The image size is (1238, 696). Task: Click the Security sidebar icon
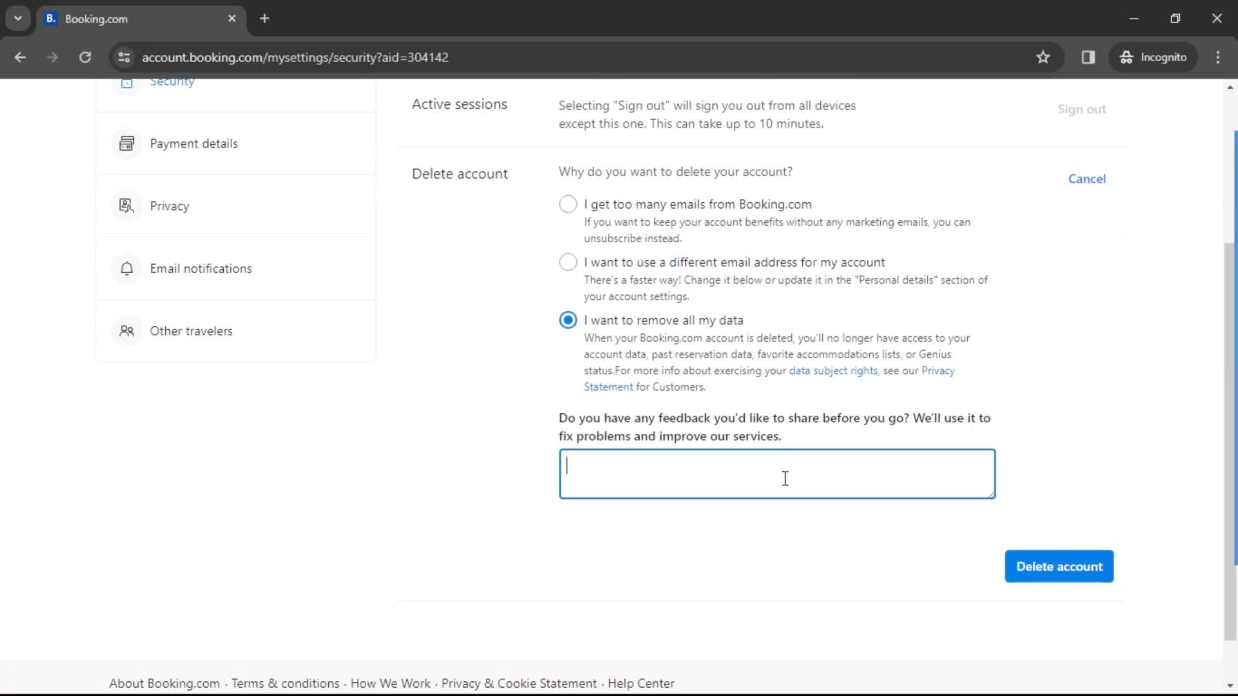(x=126, y=81)
